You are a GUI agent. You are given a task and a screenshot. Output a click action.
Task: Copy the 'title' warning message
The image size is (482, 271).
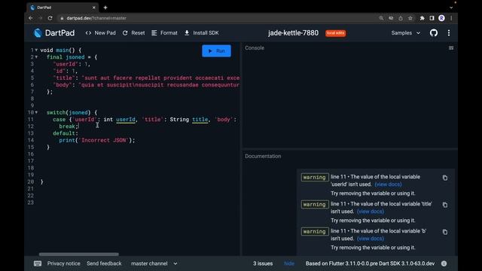pyautogui.click(x=445, y=205)
